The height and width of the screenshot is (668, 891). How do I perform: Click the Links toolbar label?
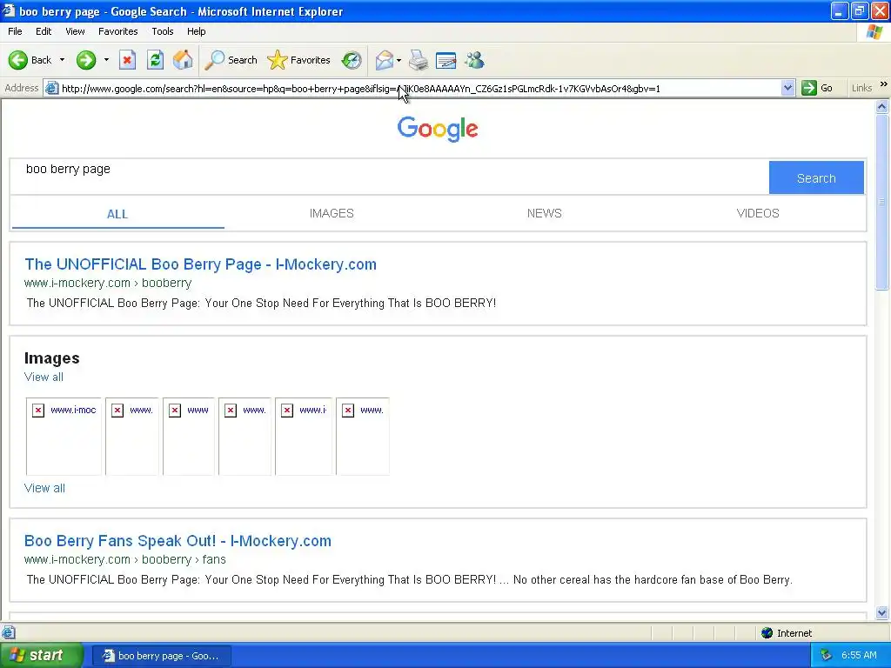[861, 88]
